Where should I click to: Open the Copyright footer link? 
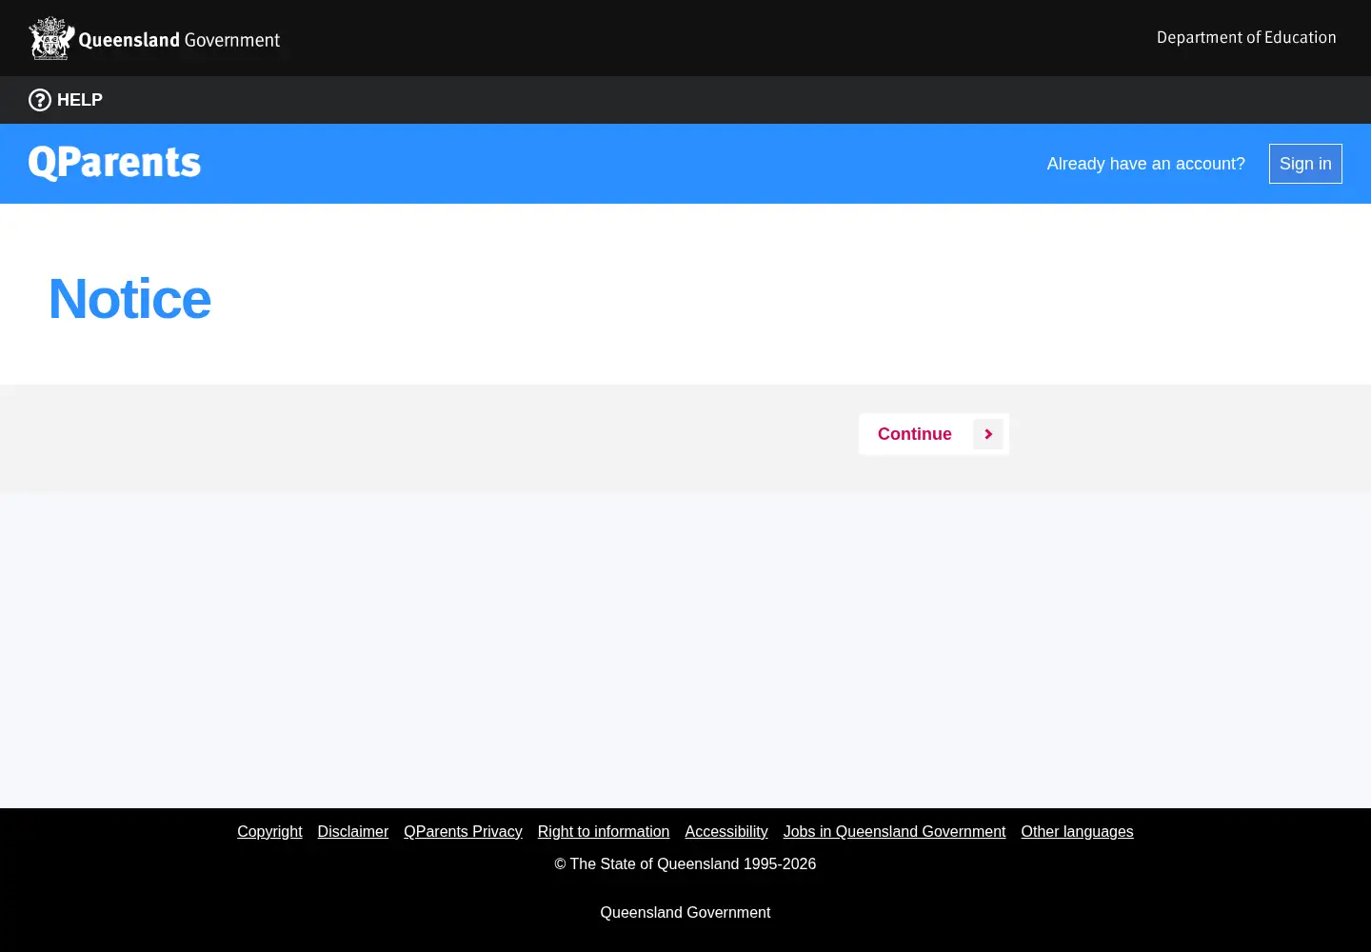click(269, 831)
